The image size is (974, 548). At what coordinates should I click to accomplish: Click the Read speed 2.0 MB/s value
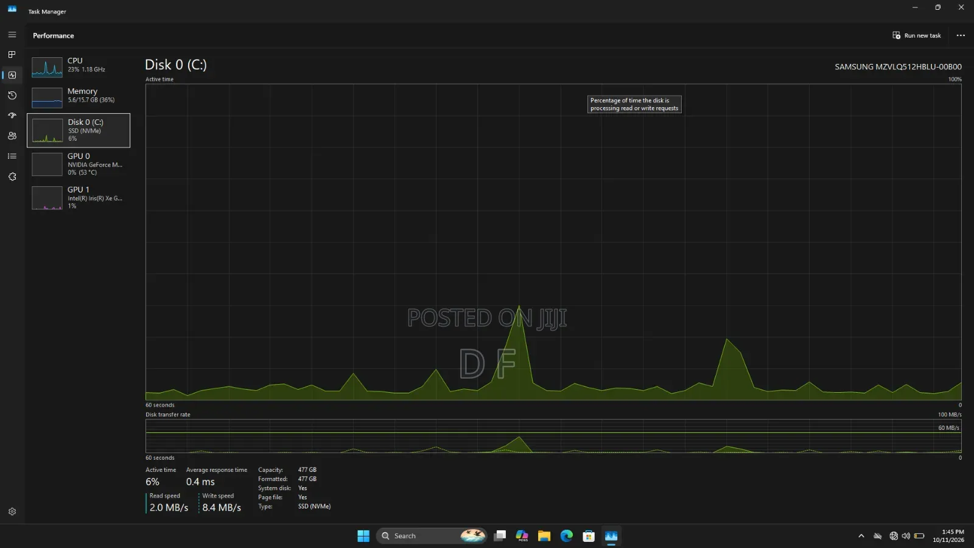pyautogui.click(x=169, y=507)
